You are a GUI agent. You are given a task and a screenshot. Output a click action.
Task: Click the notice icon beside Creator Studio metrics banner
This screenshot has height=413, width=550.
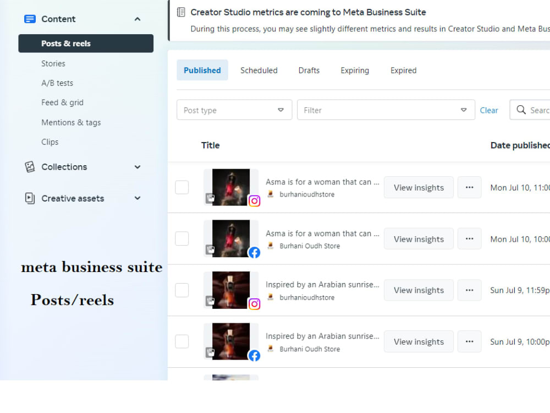181,12
